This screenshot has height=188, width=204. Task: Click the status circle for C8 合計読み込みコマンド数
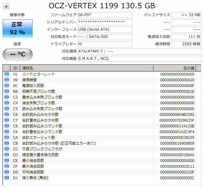pos(7,126)
